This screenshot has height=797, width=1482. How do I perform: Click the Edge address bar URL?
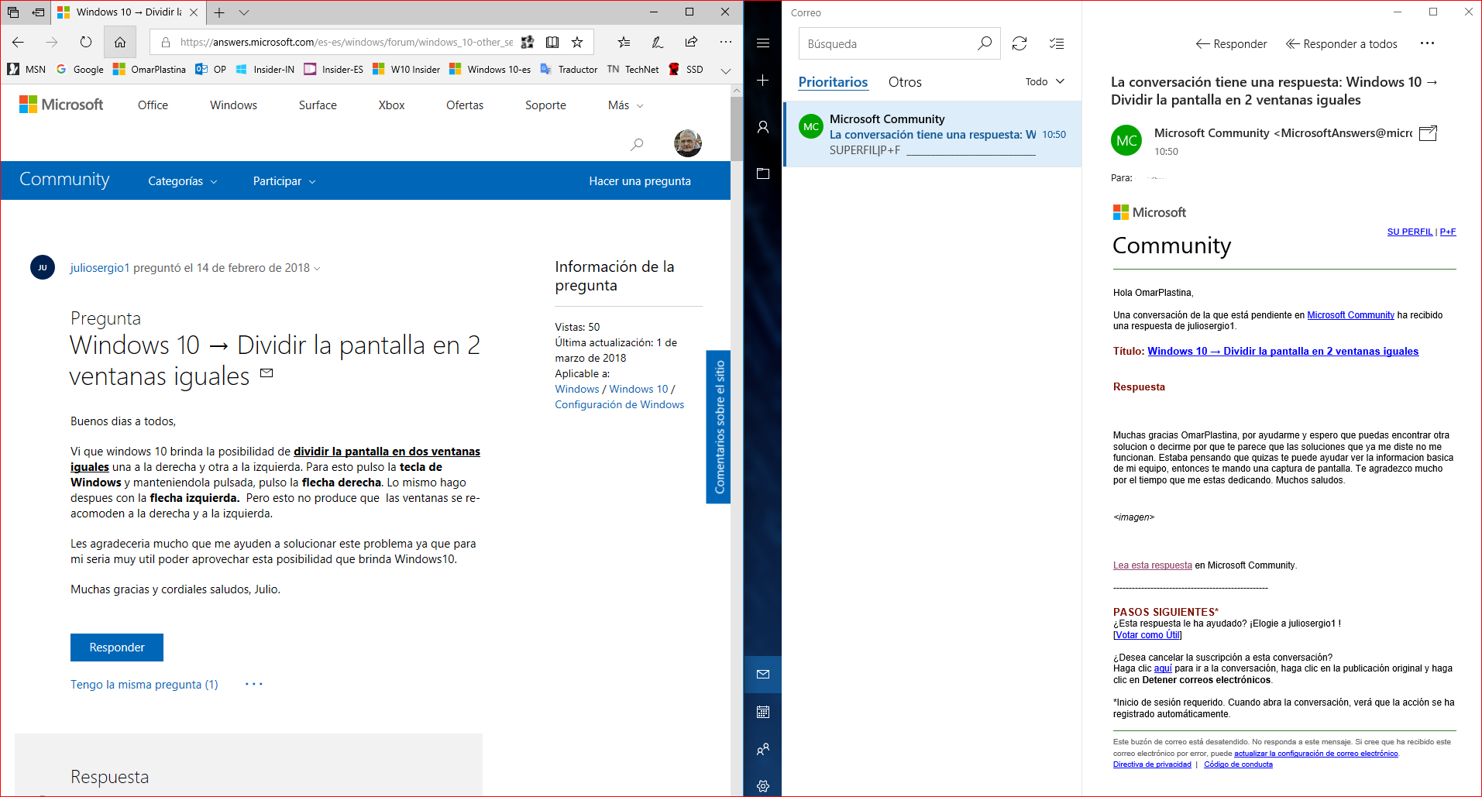click(x=346, y=42)
